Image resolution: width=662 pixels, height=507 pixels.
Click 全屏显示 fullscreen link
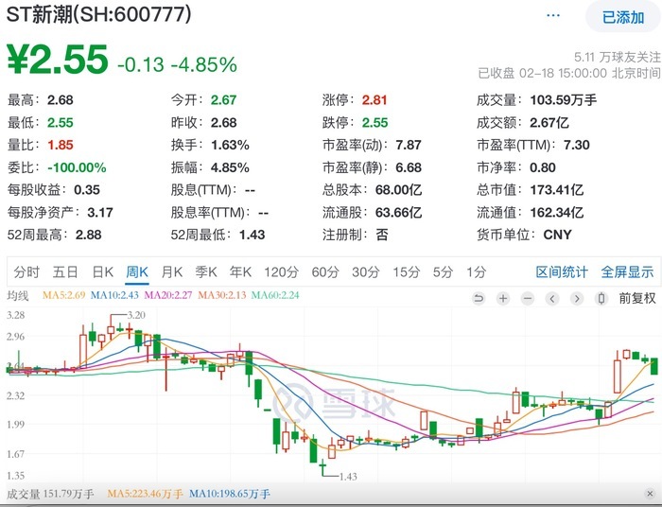click(627, 272)
